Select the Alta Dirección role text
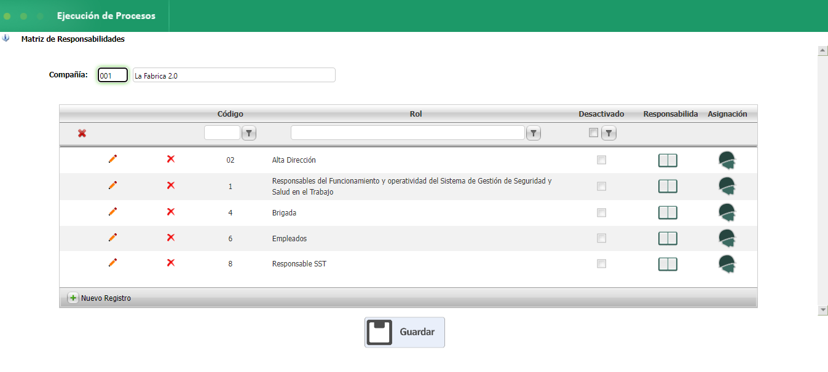The width and height of the screenshot is (828, 372). [294, 160]
